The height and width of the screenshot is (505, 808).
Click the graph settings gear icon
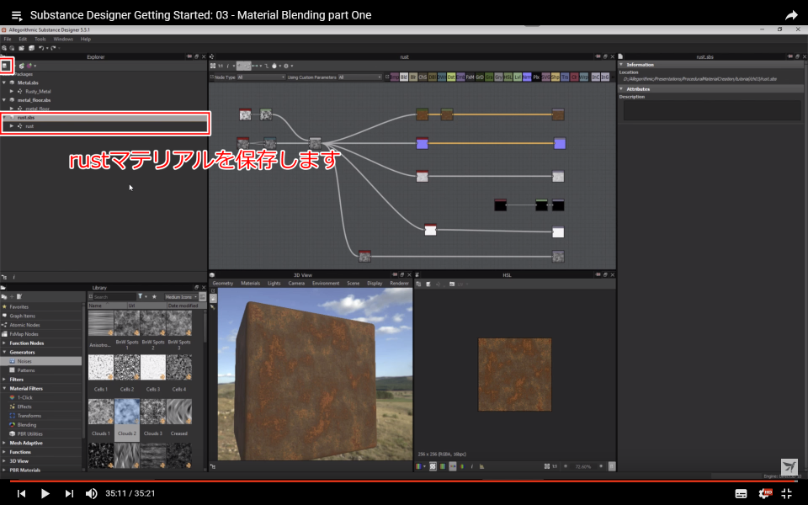pyautogui.click(x=286, y=66)
